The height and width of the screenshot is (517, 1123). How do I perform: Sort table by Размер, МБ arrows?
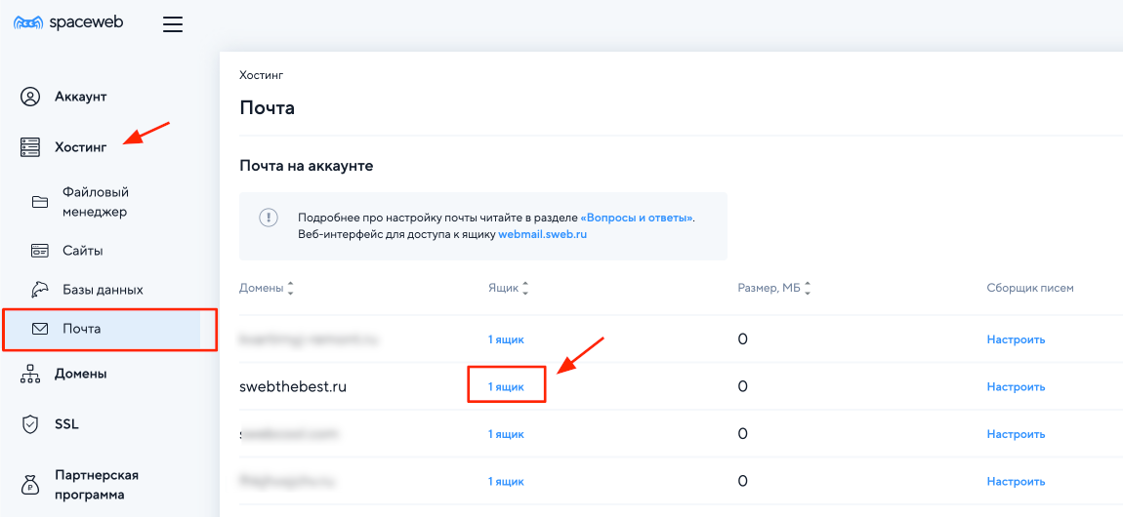coord(808,289)
